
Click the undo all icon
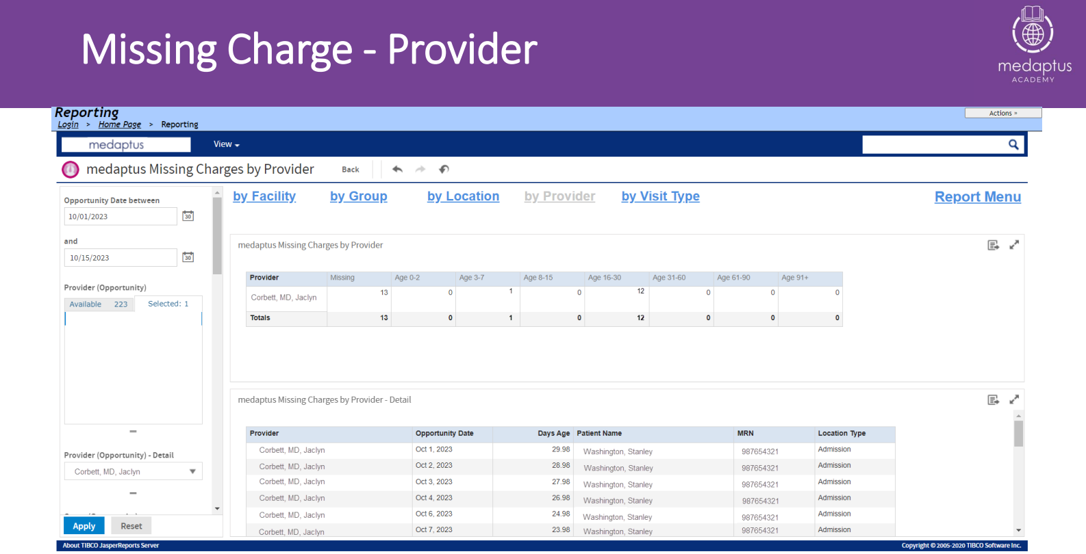coord(444,169)
